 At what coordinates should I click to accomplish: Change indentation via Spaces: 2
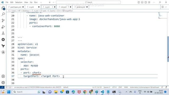[x=107, y=87]
